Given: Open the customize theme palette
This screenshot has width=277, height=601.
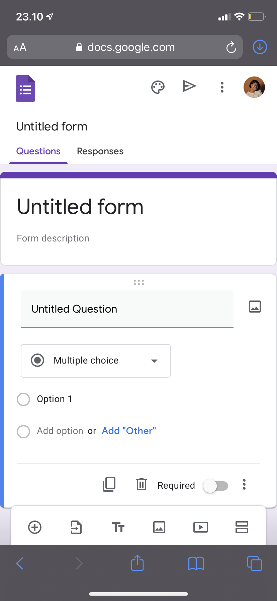Looking at the screenshot, I should [x=158, y=87].
